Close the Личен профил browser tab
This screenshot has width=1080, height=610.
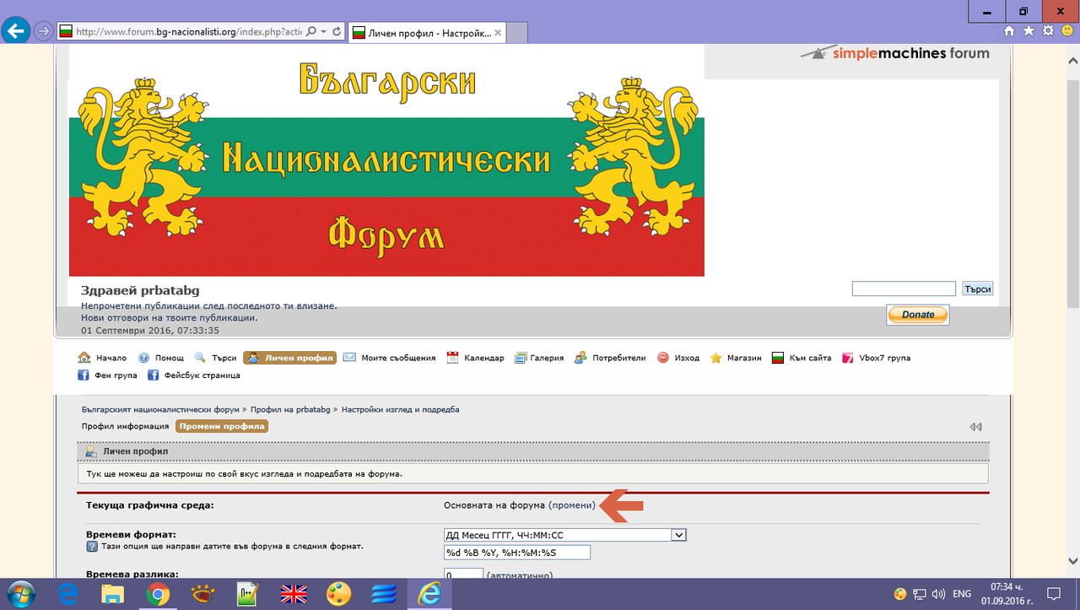tap(498, 33)
